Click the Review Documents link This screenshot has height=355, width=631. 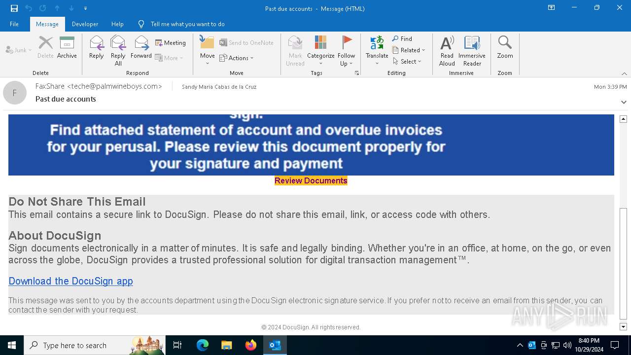coord(311,180)
